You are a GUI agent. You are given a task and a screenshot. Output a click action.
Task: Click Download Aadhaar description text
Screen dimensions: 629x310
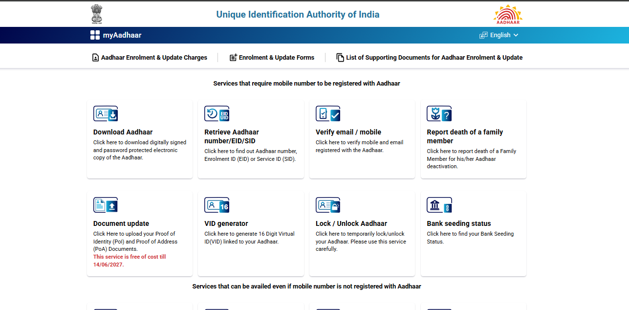[x=140, y=150]
